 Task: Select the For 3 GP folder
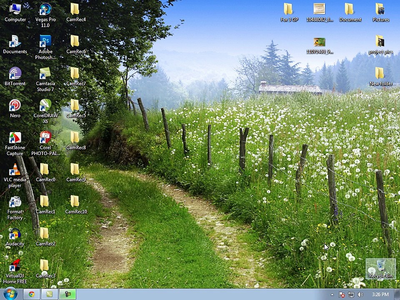289,13
